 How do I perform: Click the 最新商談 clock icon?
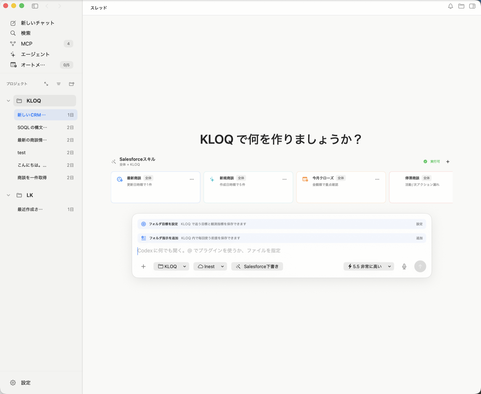click(120, 179)
